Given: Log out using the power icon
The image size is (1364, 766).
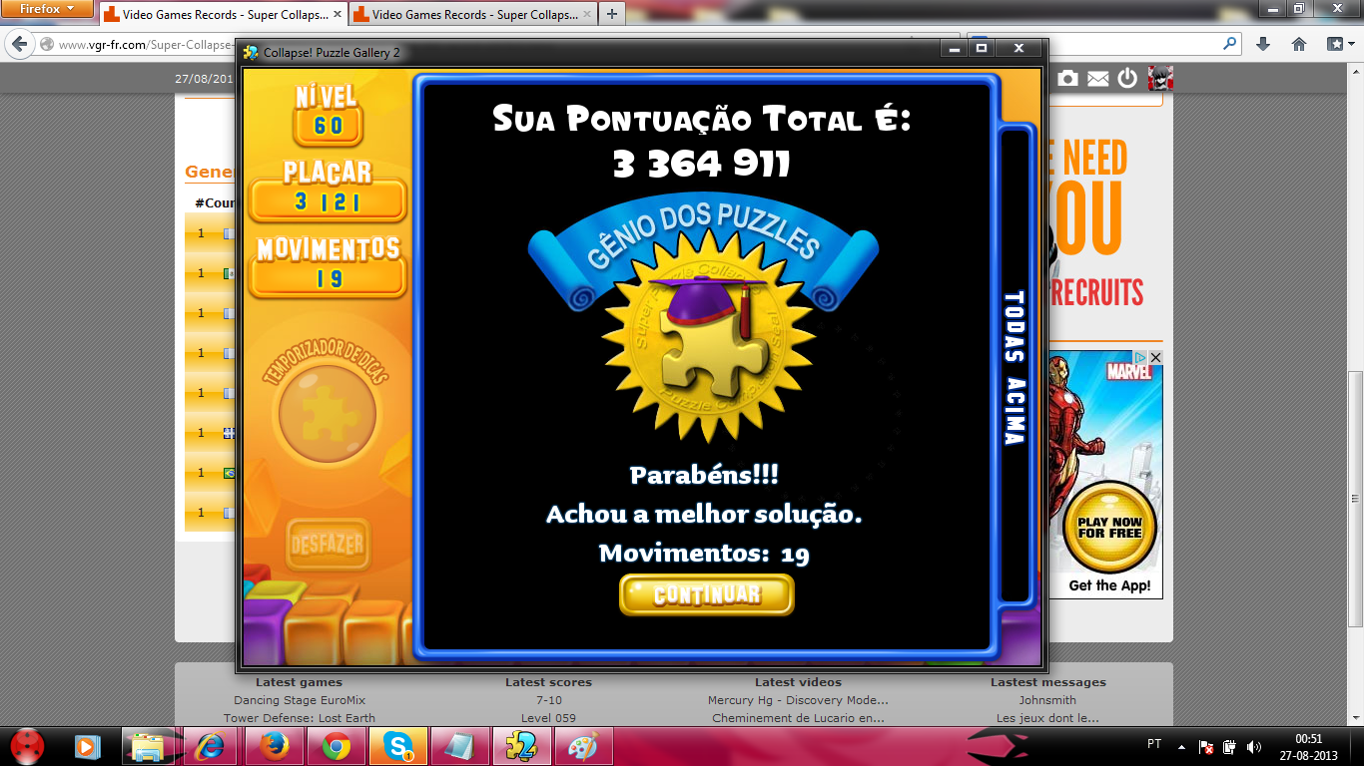Looking at the screenshot, I should pos(1127,79).
